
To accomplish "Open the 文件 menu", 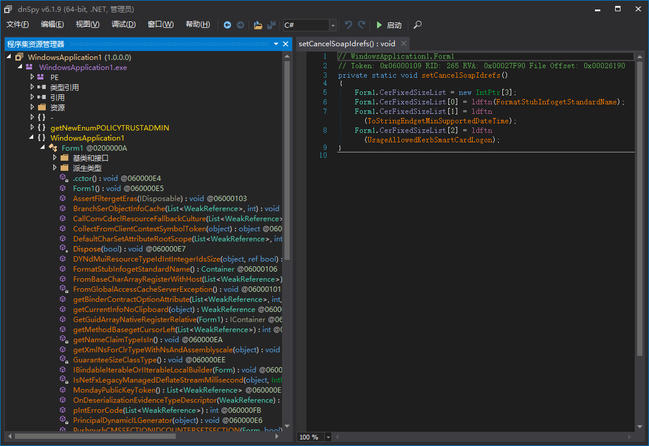I will 17,24.
